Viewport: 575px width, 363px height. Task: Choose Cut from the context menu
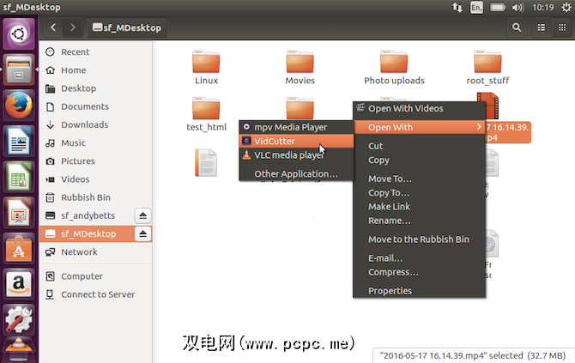pos(420,146)
